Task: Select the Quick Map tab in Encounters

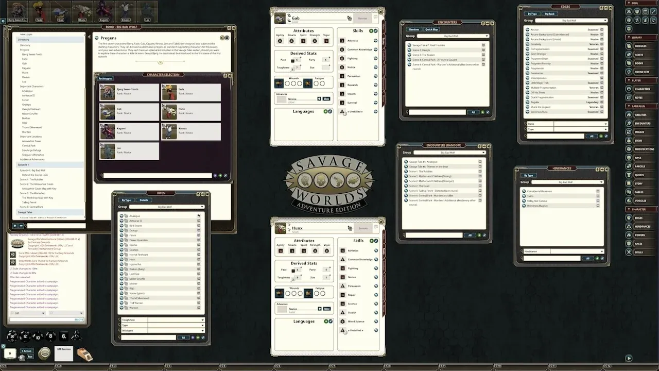Action: [431, 29]
